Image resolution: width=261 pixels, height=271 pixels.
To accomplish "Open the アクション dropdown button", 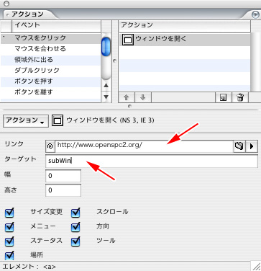I will [x=26, y=120].
